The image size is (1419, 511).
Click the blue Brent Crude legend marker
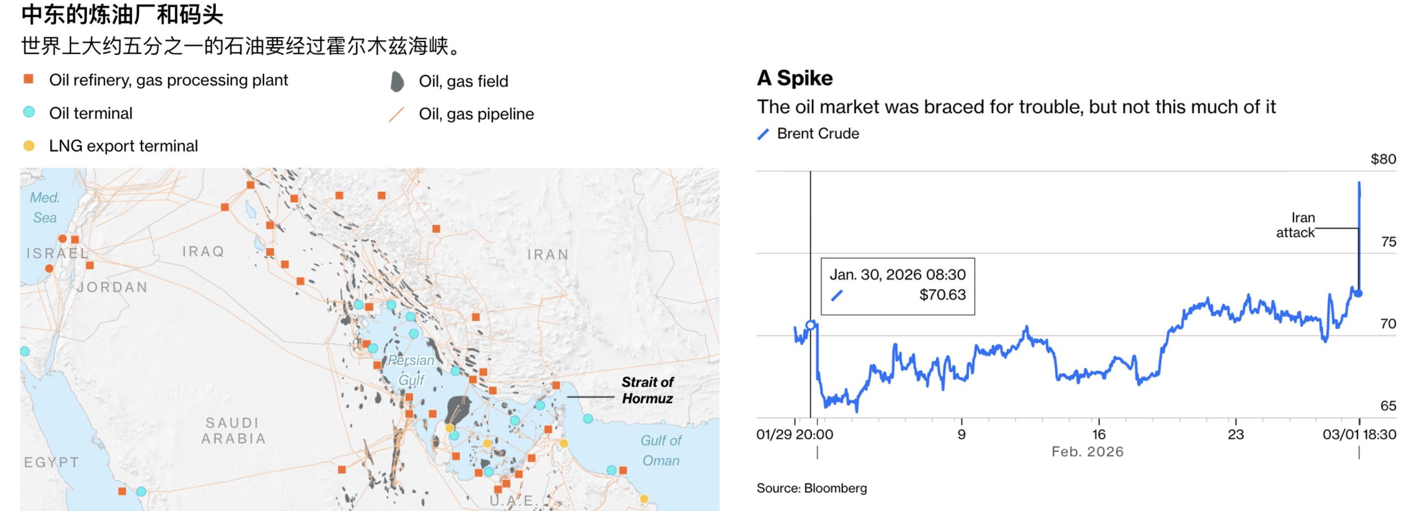[763, 134]
